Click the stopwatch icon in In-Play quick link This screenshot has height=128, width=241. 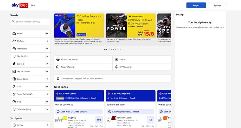(117, 59)
